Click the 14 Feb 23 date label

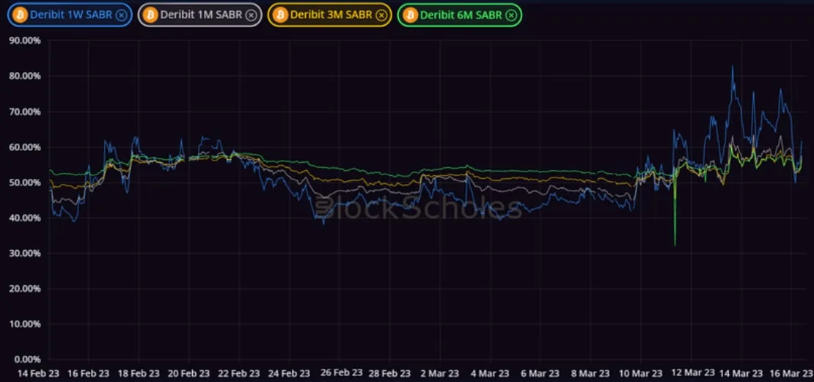[x=38, y=373]
